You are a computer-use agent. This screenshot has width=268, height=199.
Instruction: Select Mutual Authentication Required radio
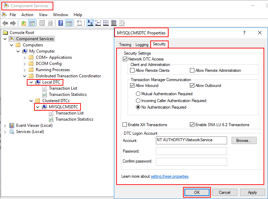pyautogui.click(x=138, y=94)
